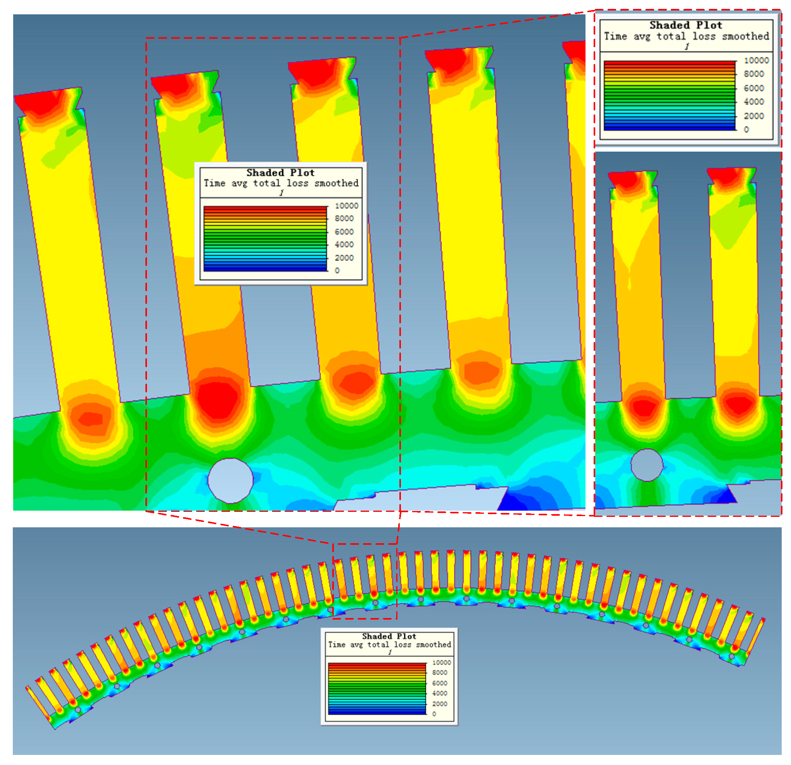791x765 pixels.
Task: Click the 2000 label in the legend below the arc
Action: (x=439, y=704)
